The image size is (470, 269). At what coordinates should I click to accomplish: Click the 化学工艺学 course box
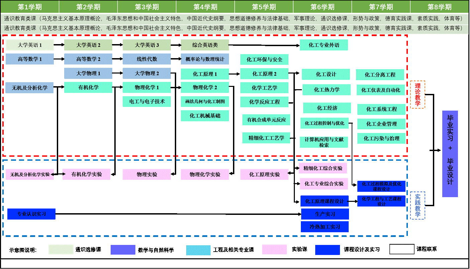264,88
